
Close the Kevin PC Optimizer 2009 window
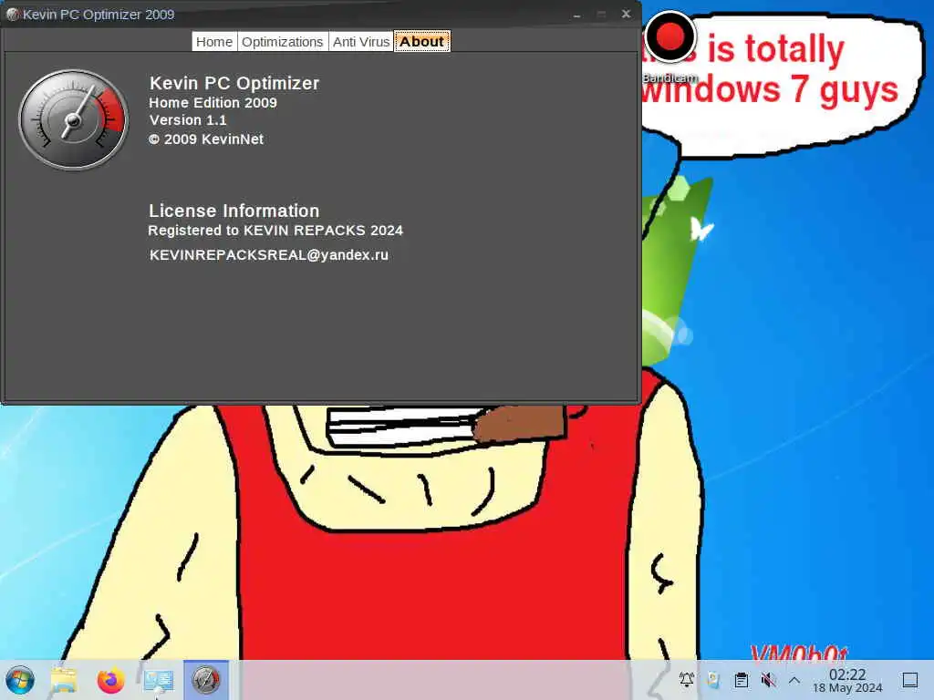point(626,14)
